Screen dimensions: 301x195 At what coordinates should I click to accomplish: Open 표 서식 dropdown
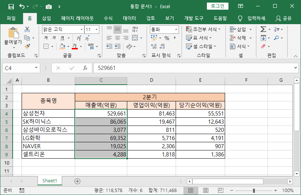(x=199, y=38)
